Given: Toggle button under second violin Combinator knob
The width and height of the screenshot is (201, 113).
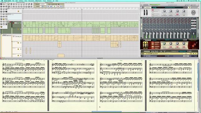Looking at the screenshot, I should [171, 47].
